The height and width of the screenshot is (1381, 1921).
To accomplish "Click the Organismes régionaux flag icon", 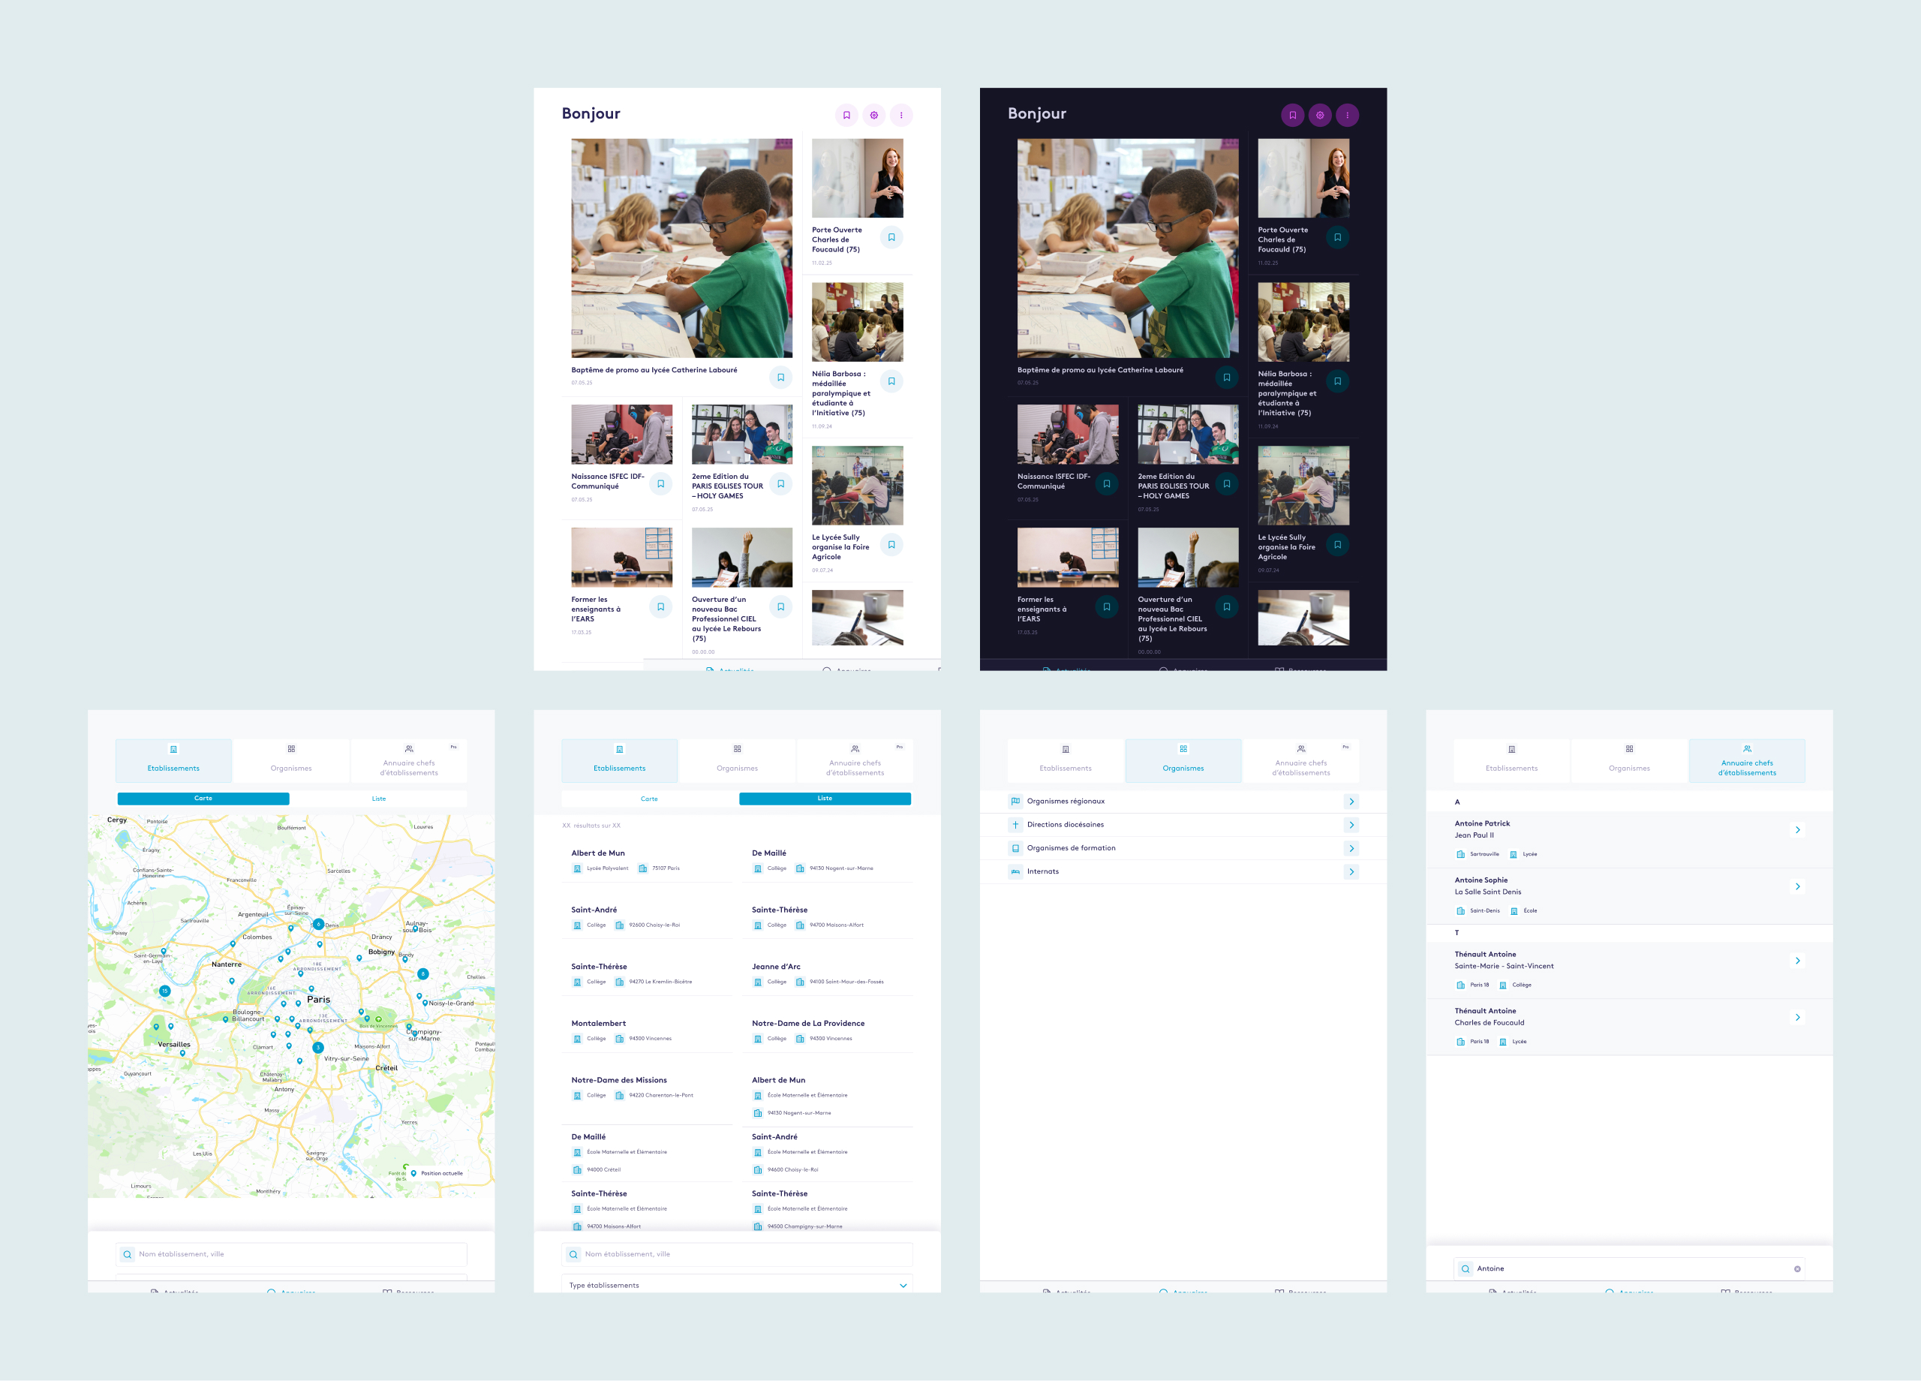I will [x=1015, y=801].
